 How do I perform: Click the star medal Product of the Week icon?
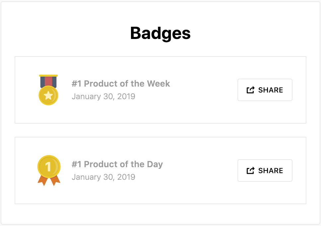click(x=48, y=90)
